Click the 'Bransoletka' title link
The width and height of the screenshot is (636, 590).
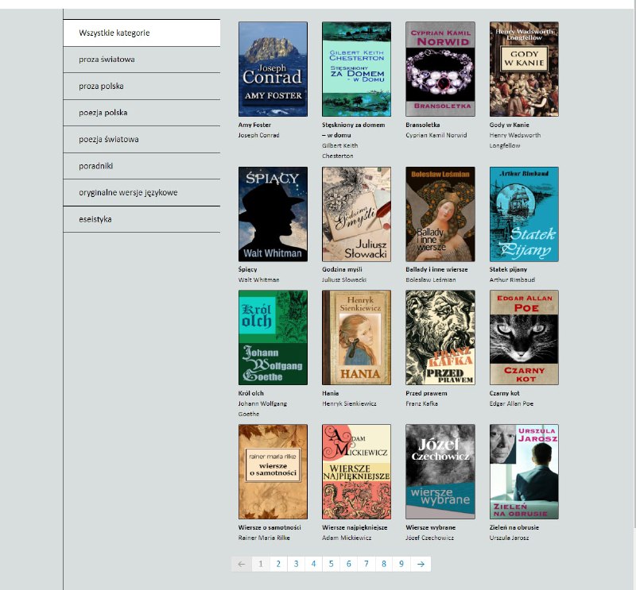tap(423, 125)
